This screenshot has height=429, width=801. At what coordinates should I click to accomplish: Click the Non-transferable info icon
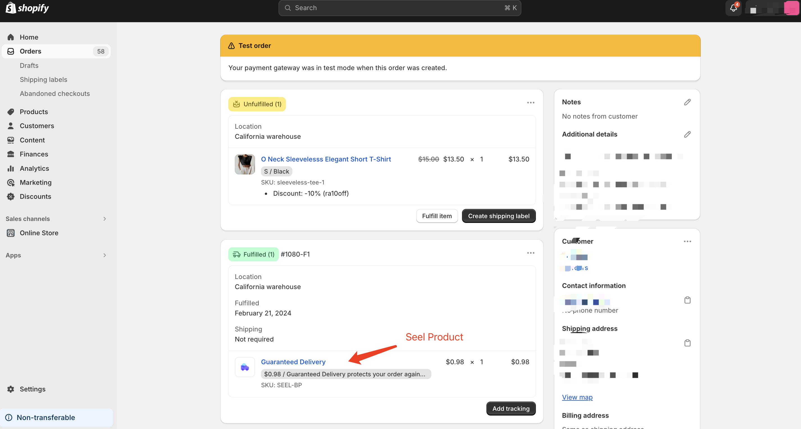pos(9,418)
